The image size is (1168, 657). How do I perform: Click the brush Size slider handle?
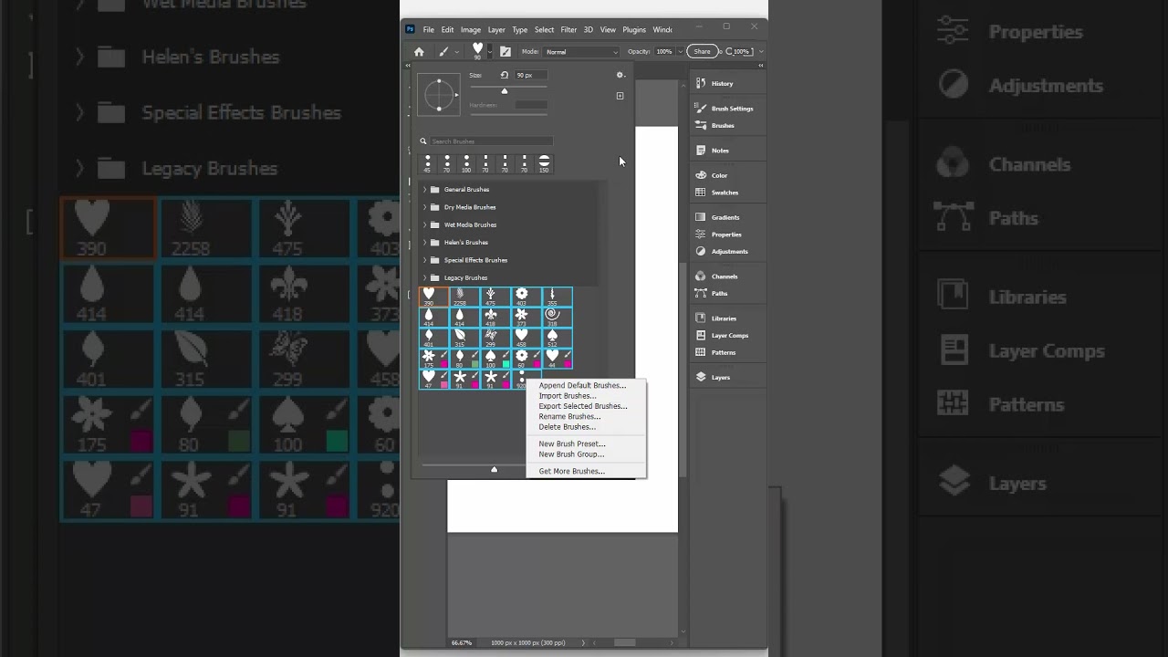point(505,90)
